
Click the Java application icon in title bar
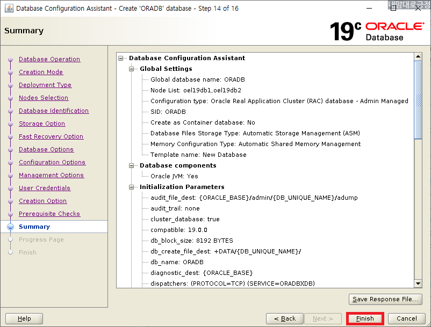click(x=9, y=8)
